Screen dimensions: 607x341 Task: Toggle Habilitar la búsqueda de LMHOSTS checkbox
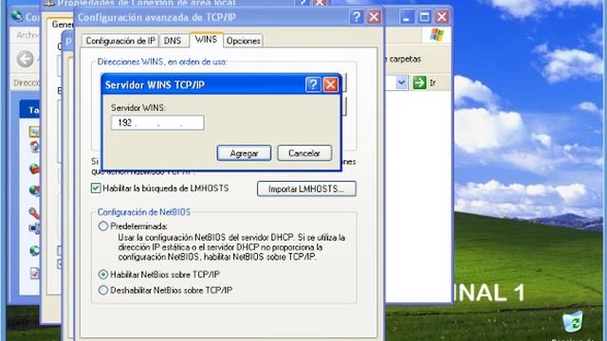click(96, 188)
